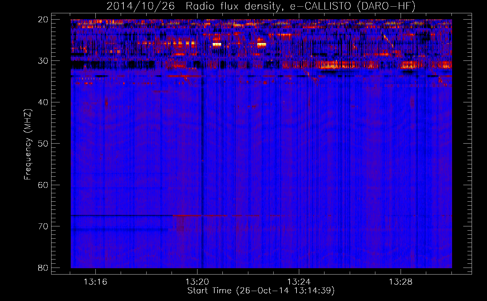Click the 50 frequency tick label
Screen dimensions: 487x301
(x=43, y=144)
